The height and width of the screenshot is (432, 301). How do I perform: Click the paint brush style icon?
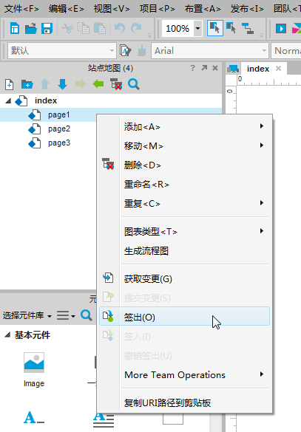pos(142,51)
